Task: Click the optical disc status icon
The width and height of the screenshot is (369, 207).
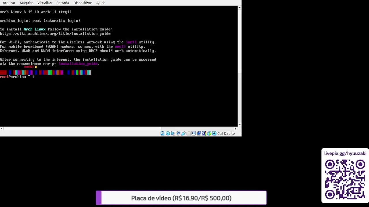Action: [168, 133]
